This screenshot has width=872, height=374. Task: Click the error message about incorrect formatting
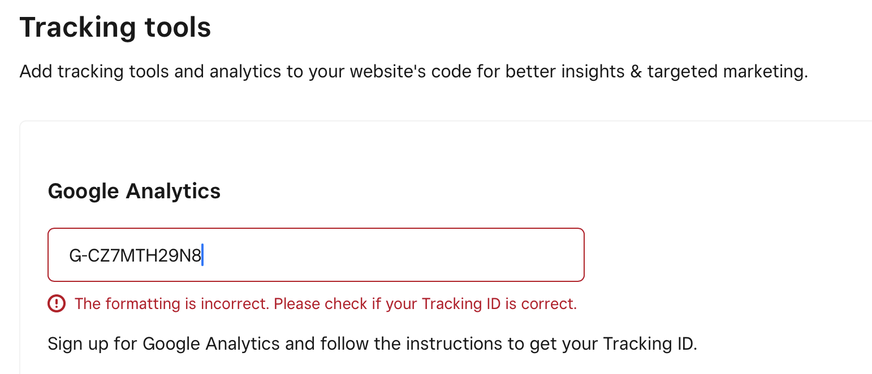click(x=327, y=303)
